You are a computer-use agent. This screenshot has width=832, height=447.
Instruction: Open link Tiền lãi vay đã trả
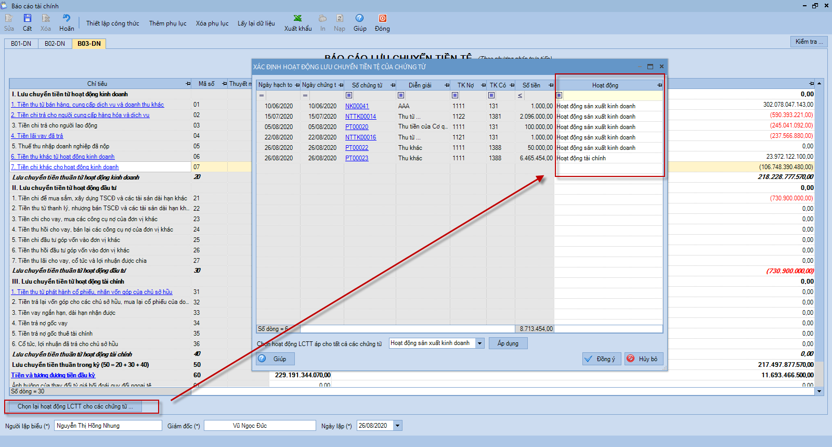(x=37, y=136)
